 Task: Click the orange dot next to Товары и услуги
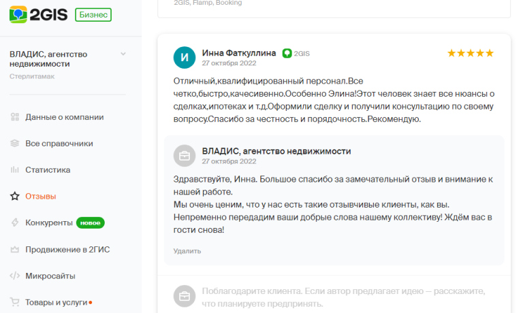pyautogui.click(x=91, y=302)
